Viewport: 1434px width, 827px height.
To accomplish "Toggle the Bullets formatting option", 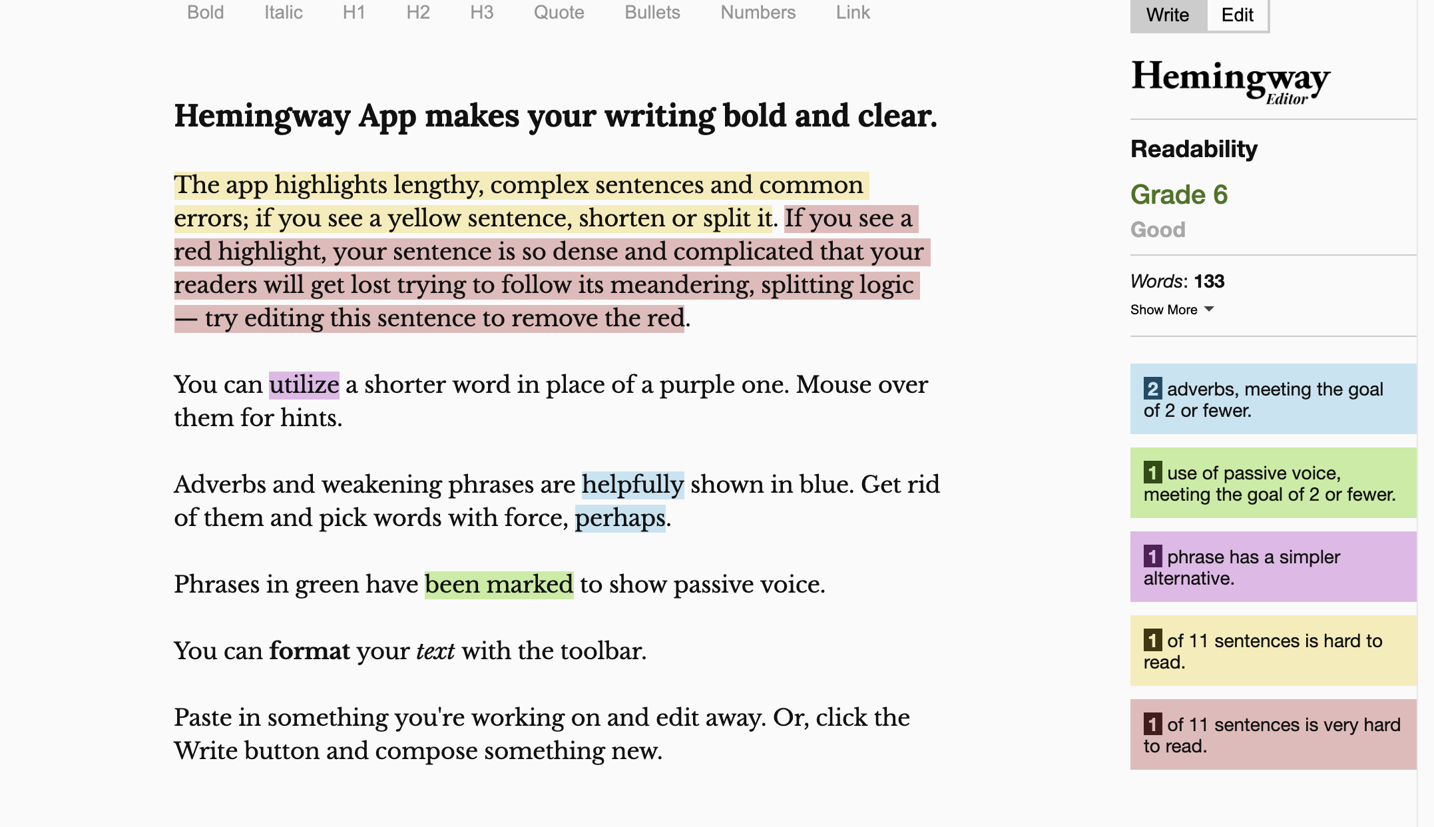I will (652, 13).
